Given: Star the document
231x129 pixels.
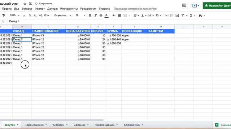Looking at the screenshot, I should coord(25,4).
